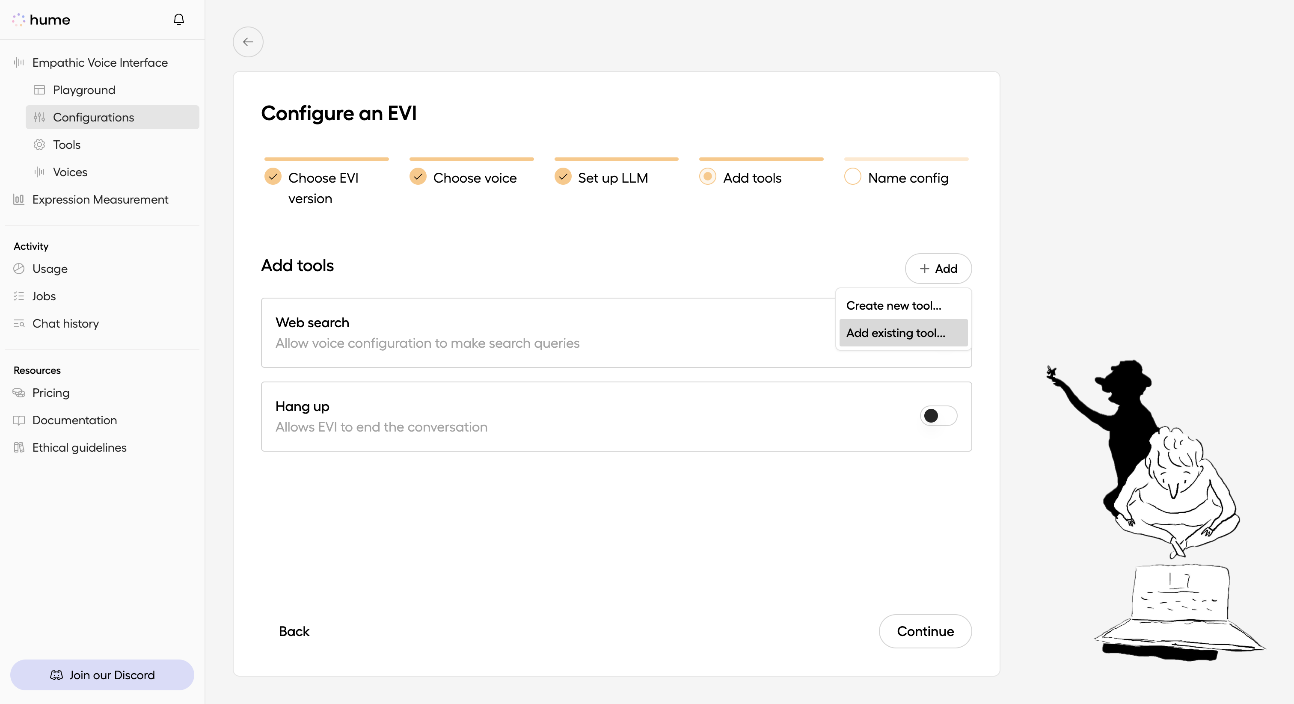Click the Continue button
The image size is (1294, 704).
(x=925, y=631)
